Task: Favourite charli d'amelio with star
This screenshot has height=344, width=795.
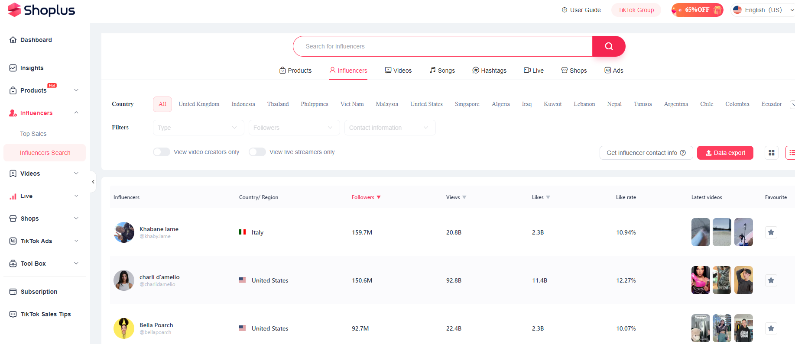Action: point(771,280)
